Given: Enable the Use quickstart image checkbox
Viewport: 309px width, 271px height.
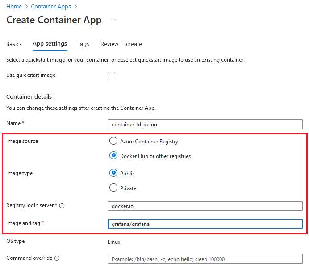Looking at the screenshot, I should click(112, 75).
